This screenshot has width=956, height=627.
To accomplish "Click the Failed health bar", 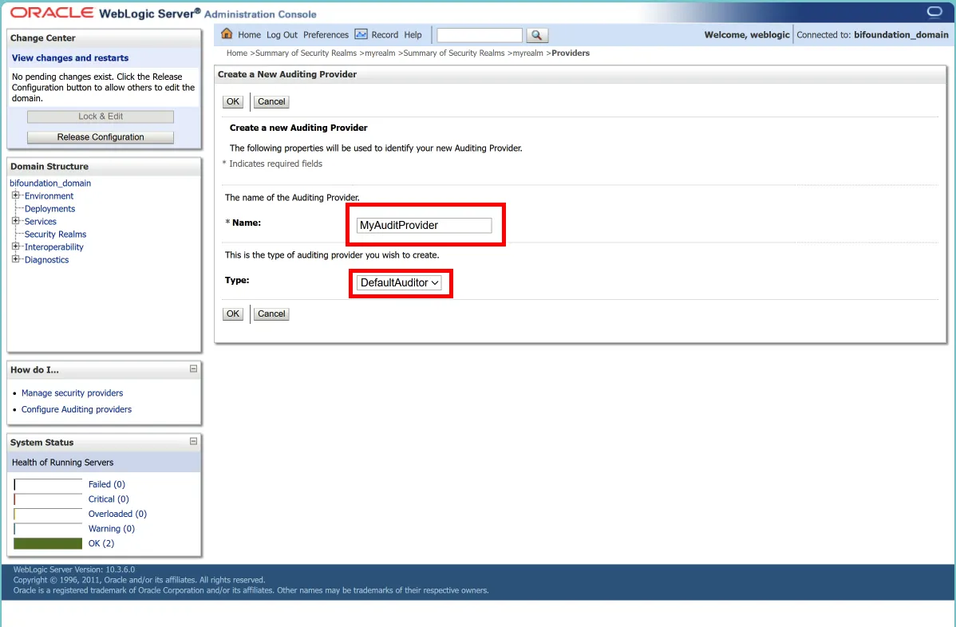I will tap(48, 485).
